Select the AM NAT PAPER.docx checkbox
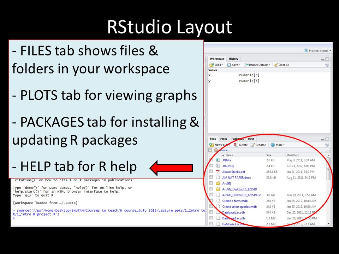This screenshot has height=254, width=339. click(x=211, y=177)
